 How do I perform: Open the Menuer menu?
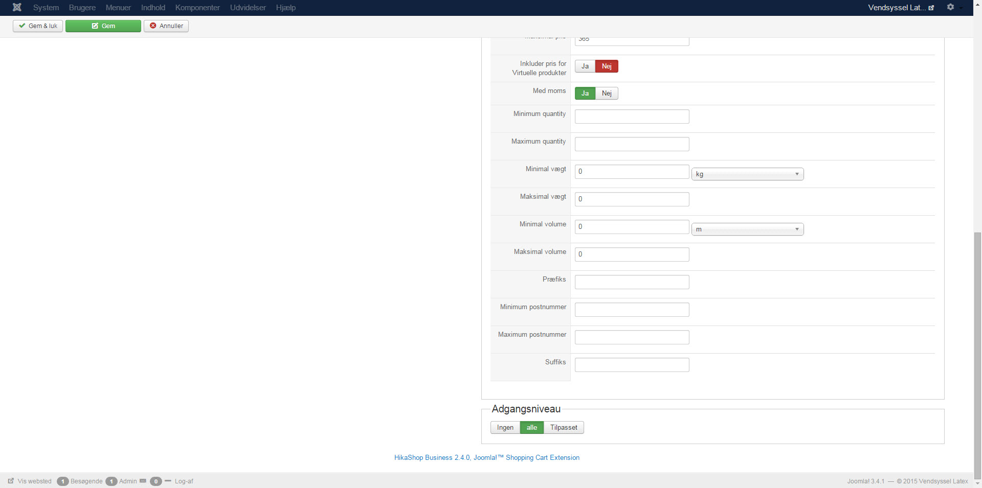118,8
